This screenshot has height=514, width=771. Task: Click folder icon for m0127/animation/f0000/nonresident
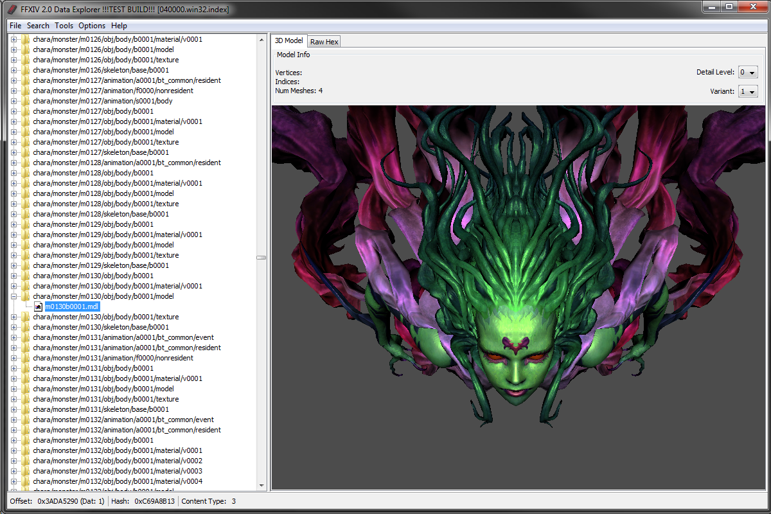tap(26, 91)
